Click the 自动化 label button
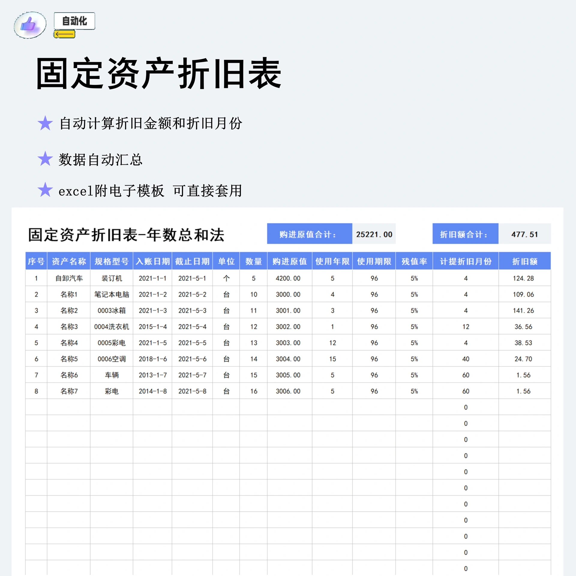The height and width of the screenshot is (576, 576). click(74, 21)
